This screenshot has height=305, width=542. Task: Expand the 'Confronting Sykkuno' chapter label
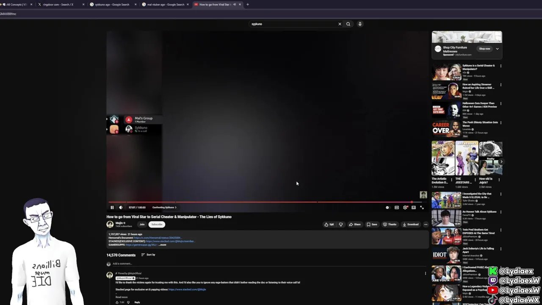[x=164, y=208]
